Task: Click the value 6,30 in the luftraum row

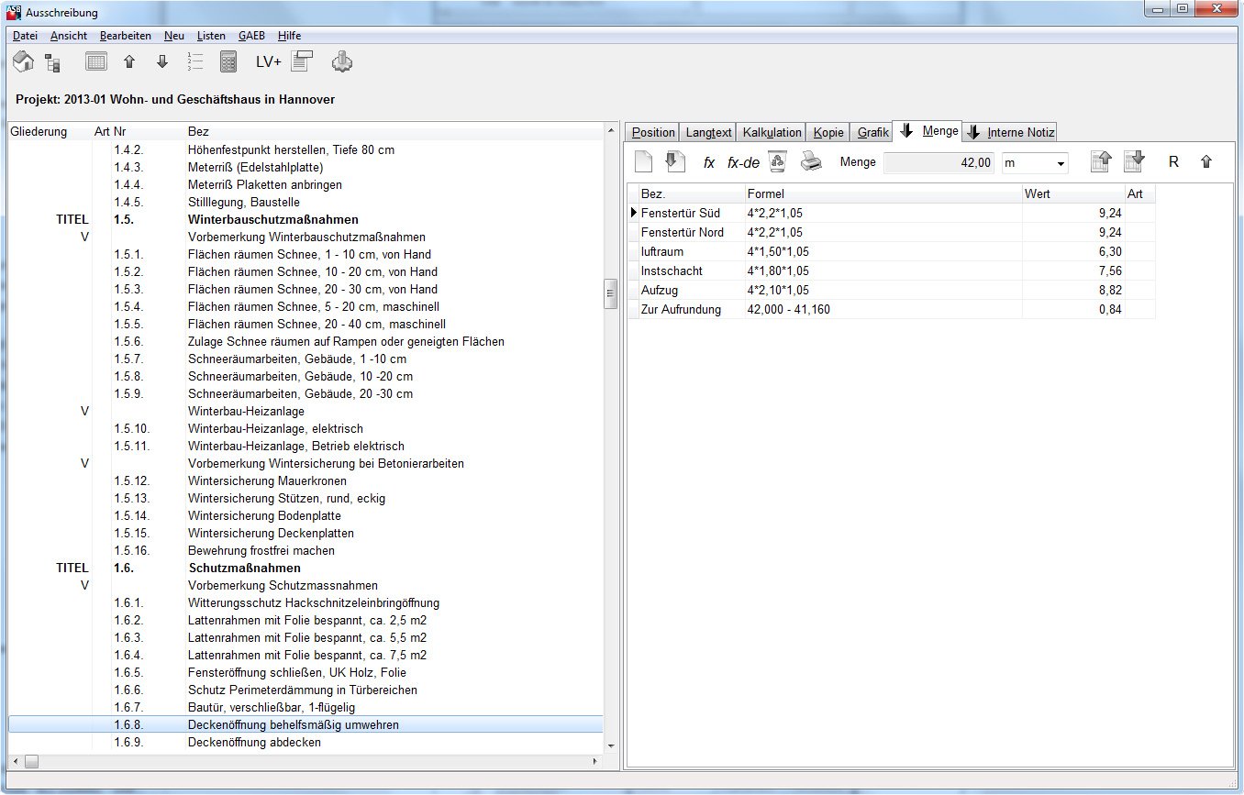Action: click(1110, 252)
